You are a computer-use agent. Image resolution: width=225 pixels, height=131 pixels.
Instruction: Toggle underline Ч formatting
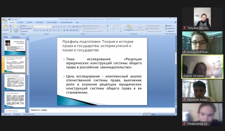coord(41,30)
